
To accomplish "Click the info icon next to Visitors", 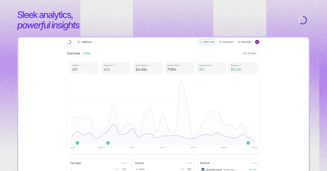I will pos(80,65).
